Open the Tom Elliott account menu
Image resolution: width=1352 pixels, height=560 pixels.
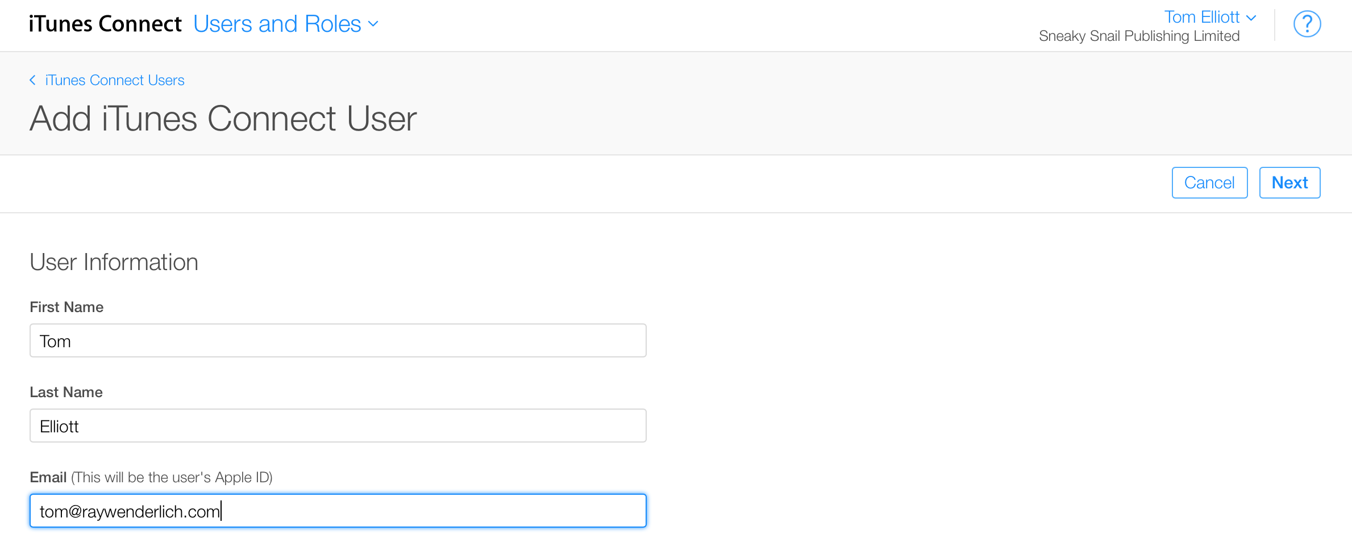tap(1201, 17)
